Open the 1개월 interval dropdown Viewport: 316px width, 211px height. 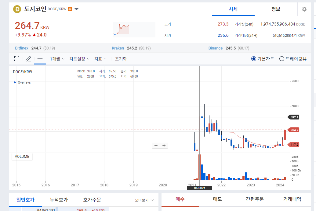click(x=57, y=59)
